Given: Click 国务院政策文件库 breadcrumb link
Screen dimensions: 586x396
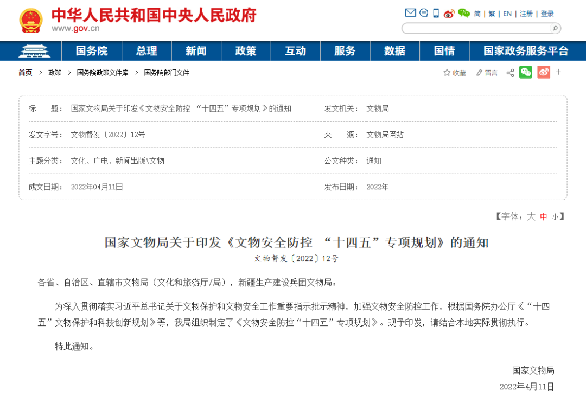Looking at the screenshot, I should coord(103,73).
